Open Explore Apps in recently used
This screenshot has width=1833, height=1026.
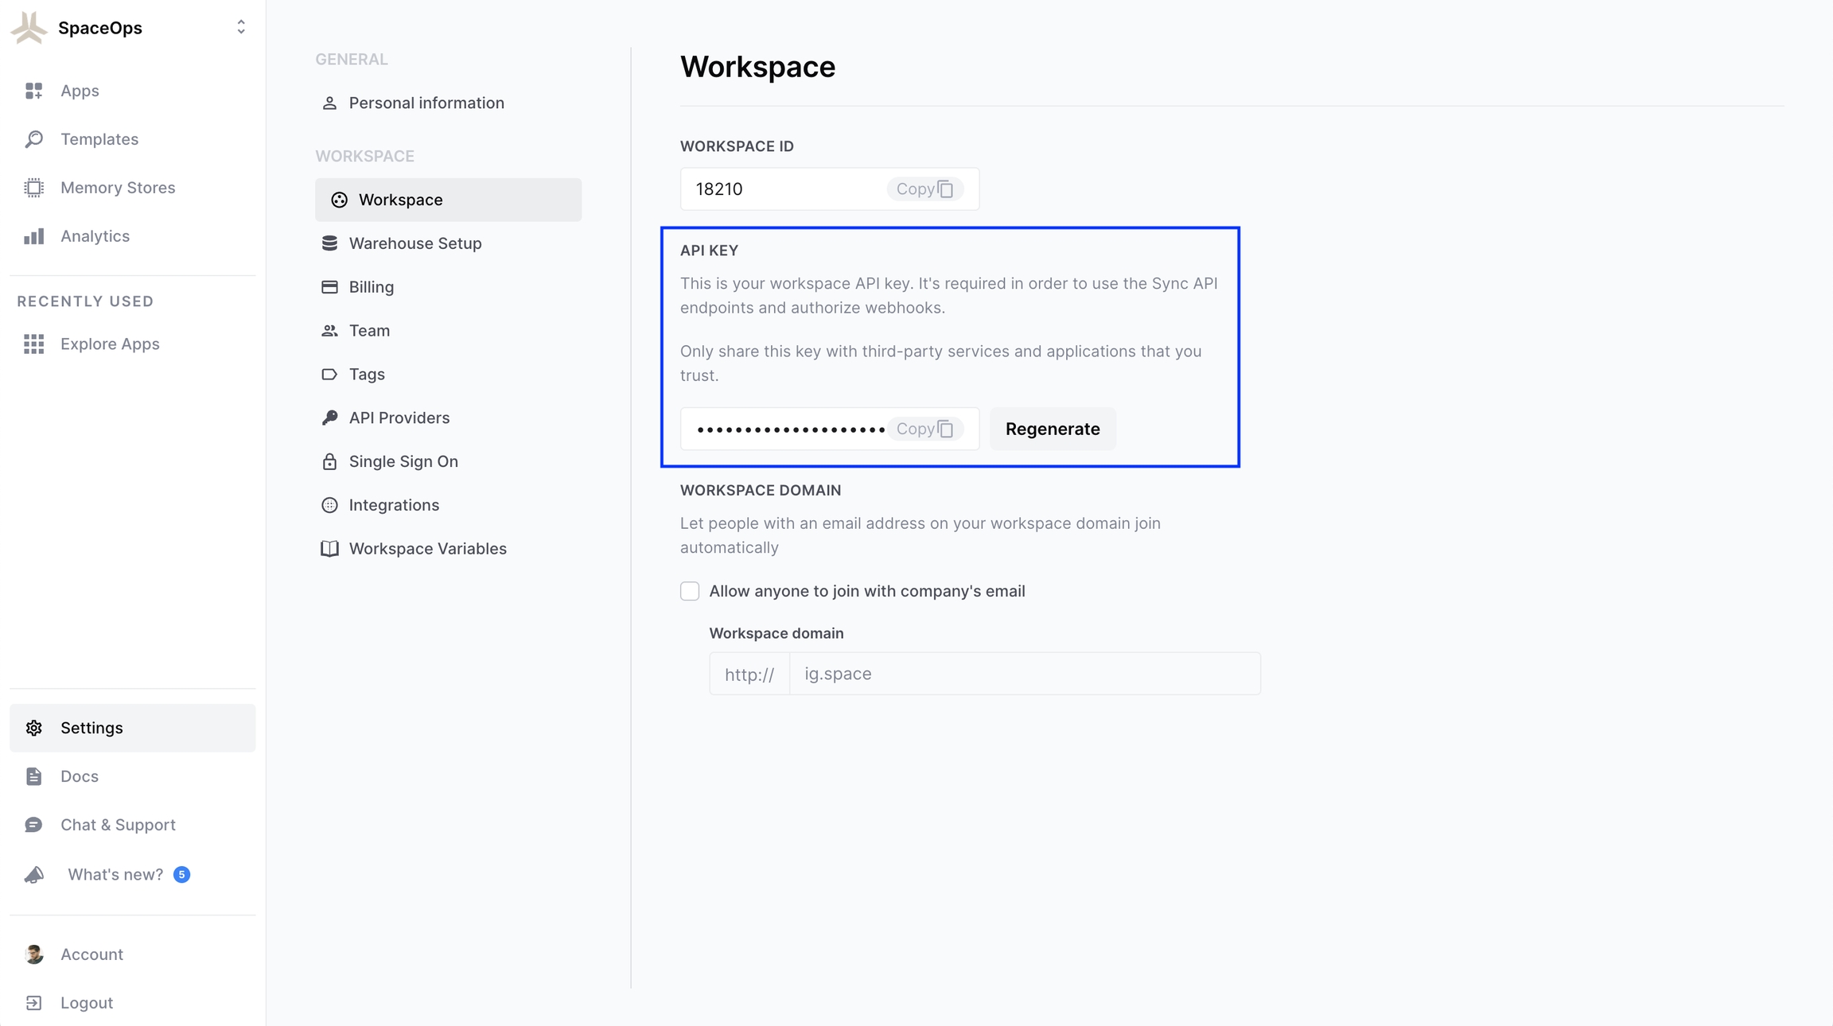coord(109,344)
